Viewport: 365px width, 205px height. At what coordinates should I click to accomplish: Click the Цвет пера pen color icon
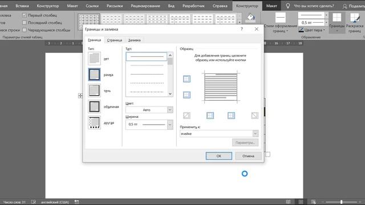tap(301, 30)
